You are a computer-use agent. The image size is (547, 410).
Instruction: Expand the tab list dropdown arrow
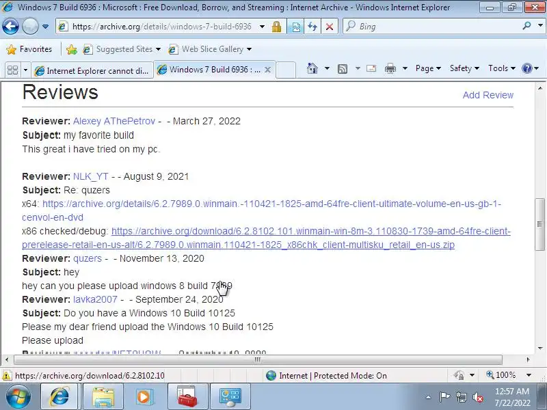coord(25,70)
